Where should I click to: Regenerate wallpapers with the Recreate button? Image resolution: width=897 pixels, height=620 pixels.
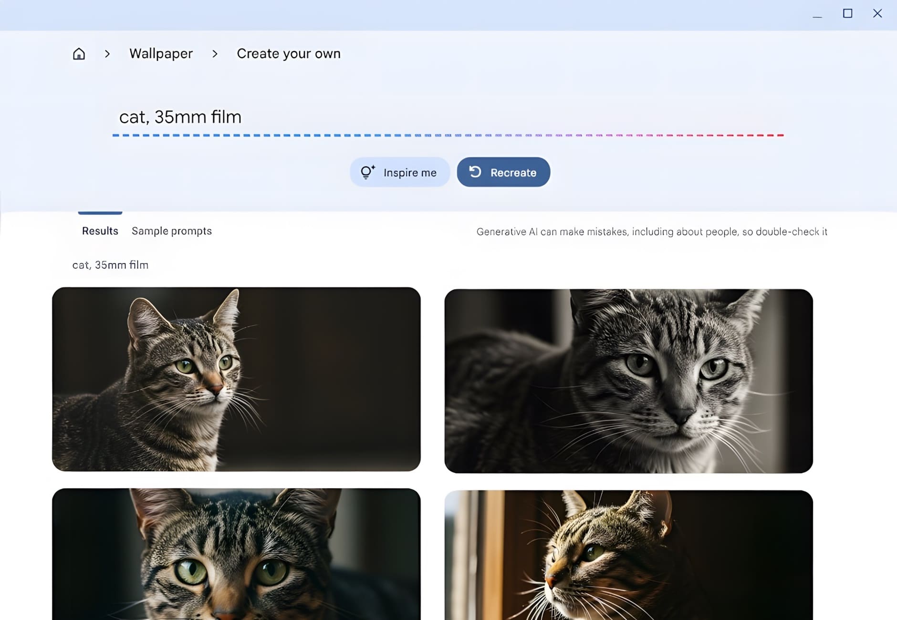pyautogui.click(x=503, y=172)
